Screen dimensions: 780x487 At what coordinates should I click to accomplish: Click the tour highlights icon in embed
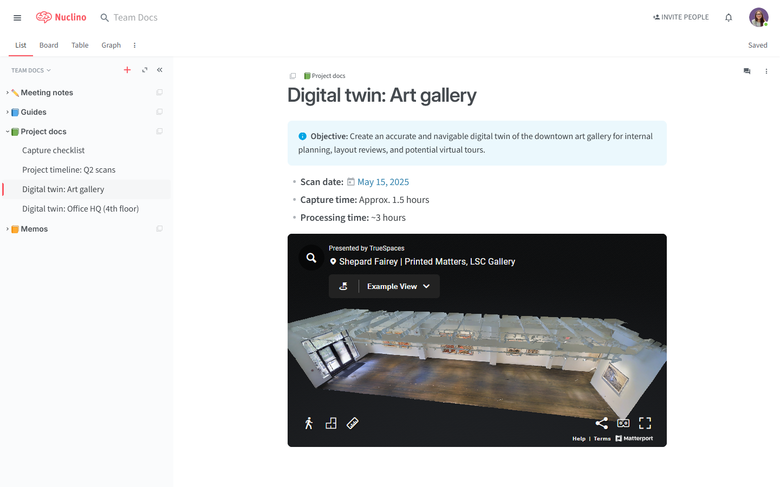coord(343,286)
